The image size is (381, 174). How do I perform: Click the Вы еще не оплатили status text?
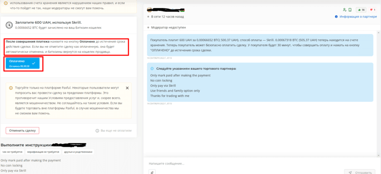(116, 131)
